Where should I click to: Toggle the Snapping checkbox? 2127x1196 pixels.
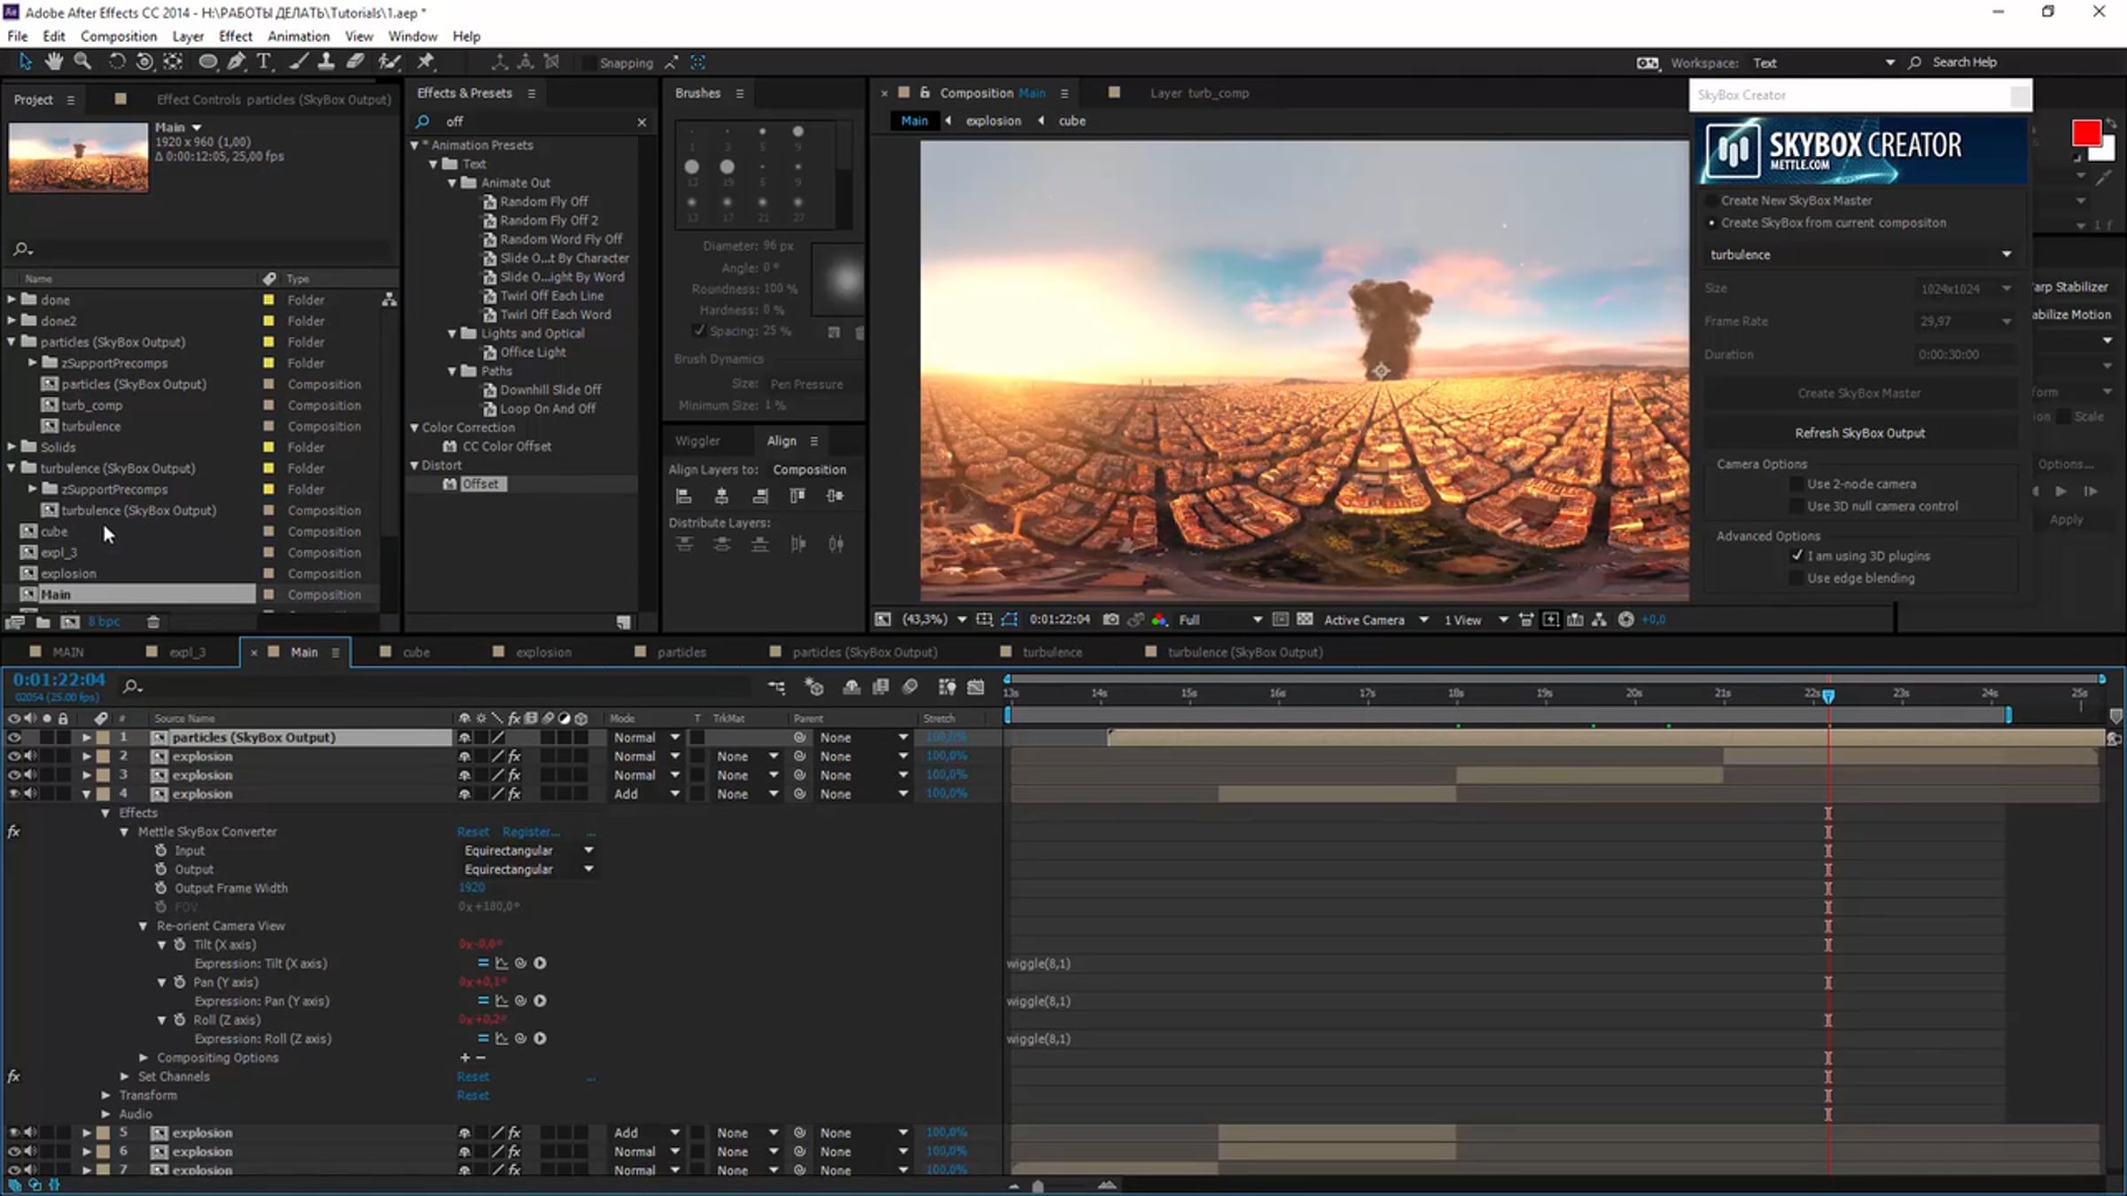point(588,63)
